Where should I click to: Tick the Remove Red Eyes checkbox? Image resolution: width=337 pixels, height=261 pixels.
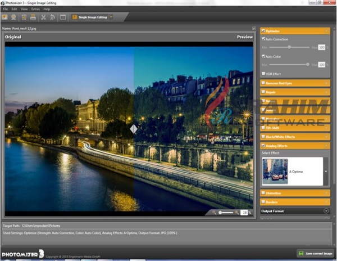264,83
